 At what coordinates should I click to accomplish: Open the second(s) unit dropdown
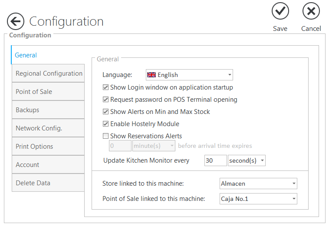pos(247,160)
